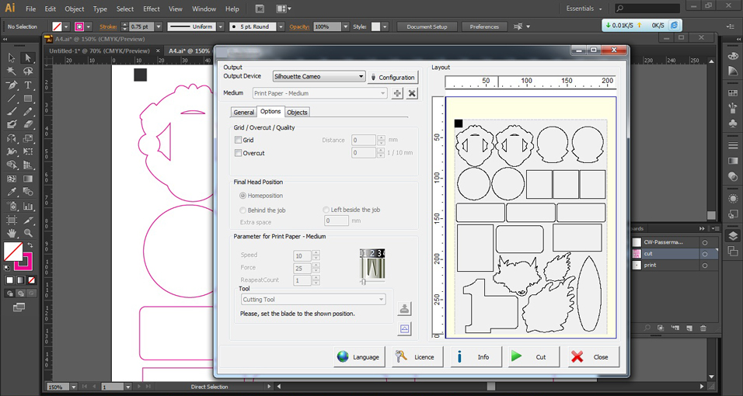Open the Essentials workspace dropdown

point(584,9)
